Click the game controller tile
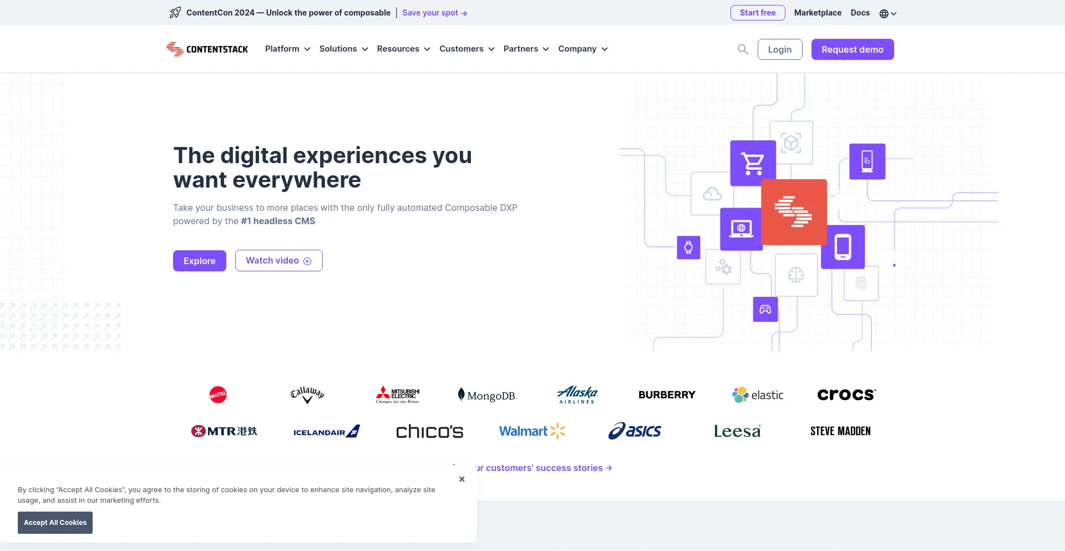This screenshot has height=551, width=1065. coord(765,310)
